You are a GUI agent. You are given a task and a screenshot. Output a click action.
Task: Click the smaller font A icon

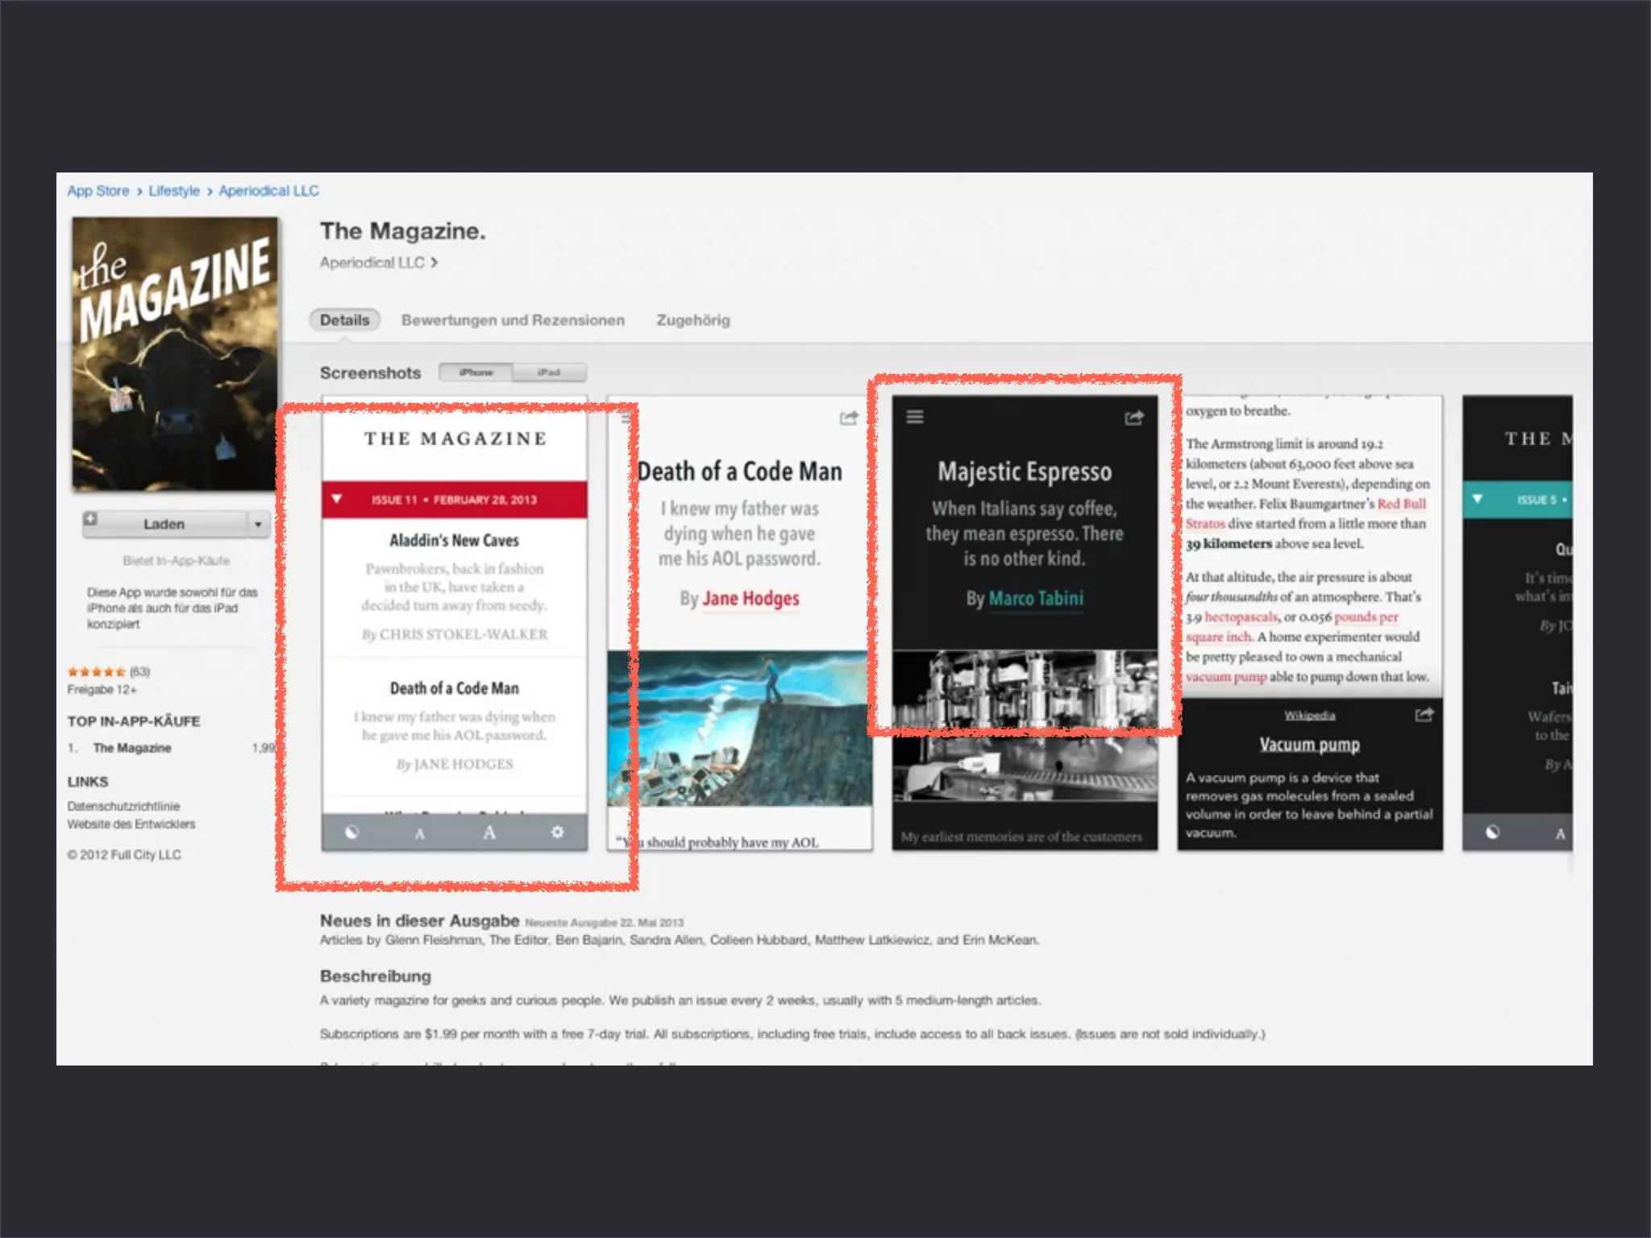419,833
